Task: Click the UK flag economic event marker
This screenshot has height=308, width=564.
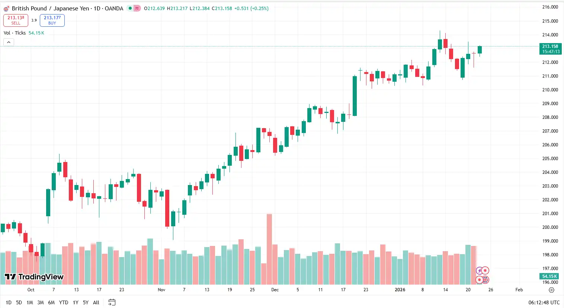Action: point(486,280)
